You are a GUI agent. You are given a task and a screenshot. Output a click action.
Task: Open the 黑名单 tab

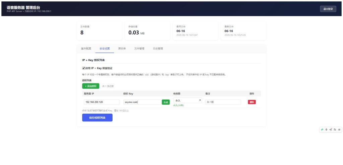[122, 49]
